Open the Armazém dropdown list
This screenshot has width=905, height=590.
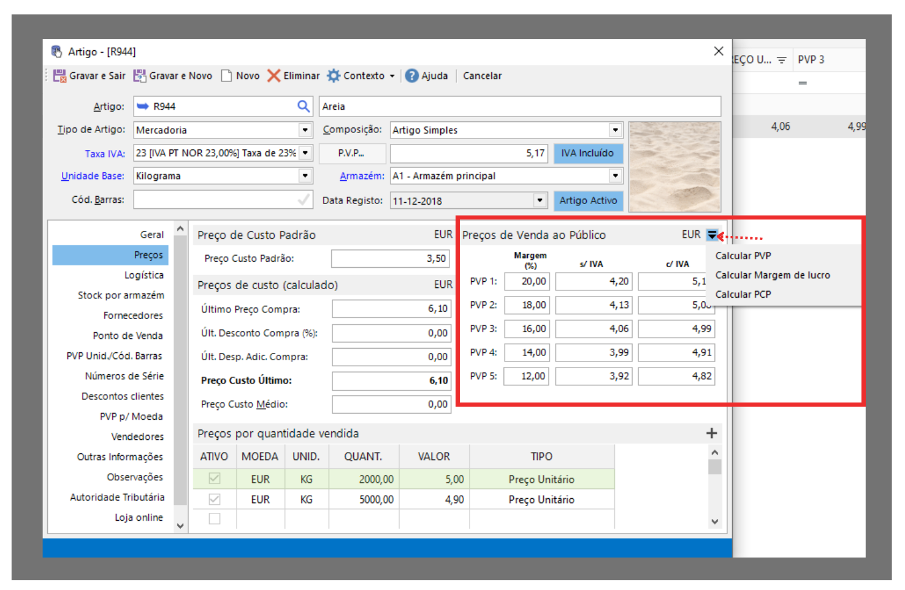pyautogui.click(x=615, y=176)
